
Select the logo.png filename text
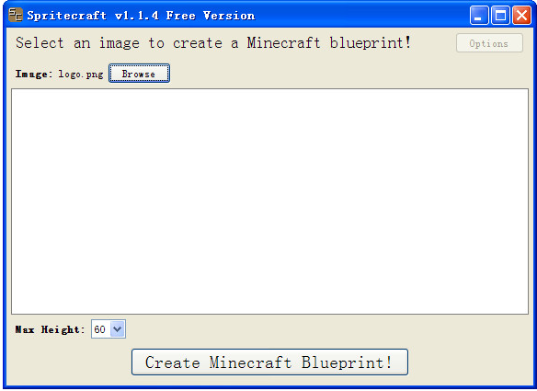tap(81, 74)
